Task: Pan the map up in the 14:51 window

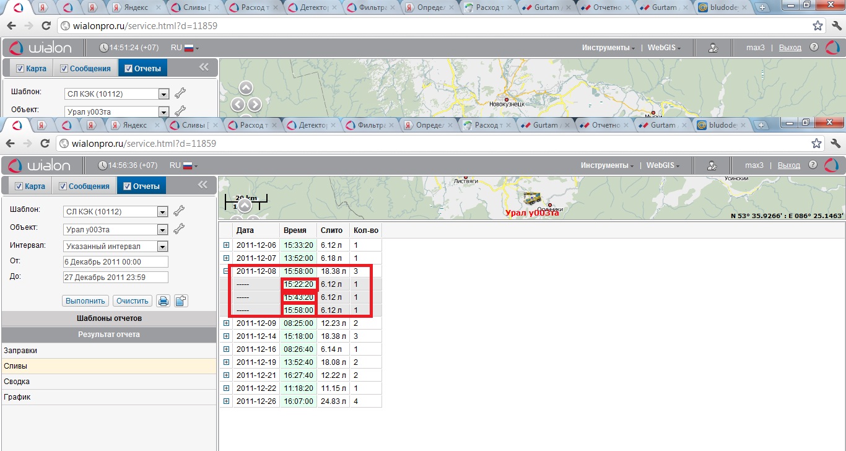Action: pos(246,89)
